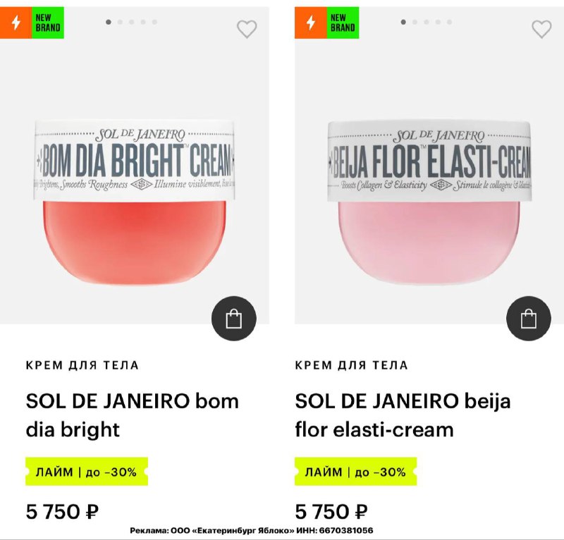Add Bom Dia Bright cream to cart
564x540 pixels.
[x=234, y=319]
